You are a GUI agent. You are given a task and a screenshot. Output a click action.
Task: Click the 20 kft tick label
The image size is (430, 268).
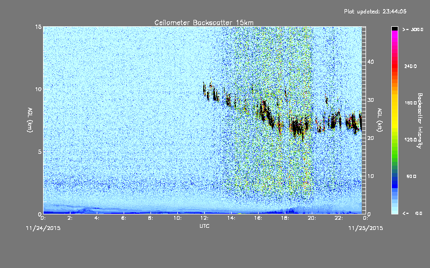click(x=370, y=138)
